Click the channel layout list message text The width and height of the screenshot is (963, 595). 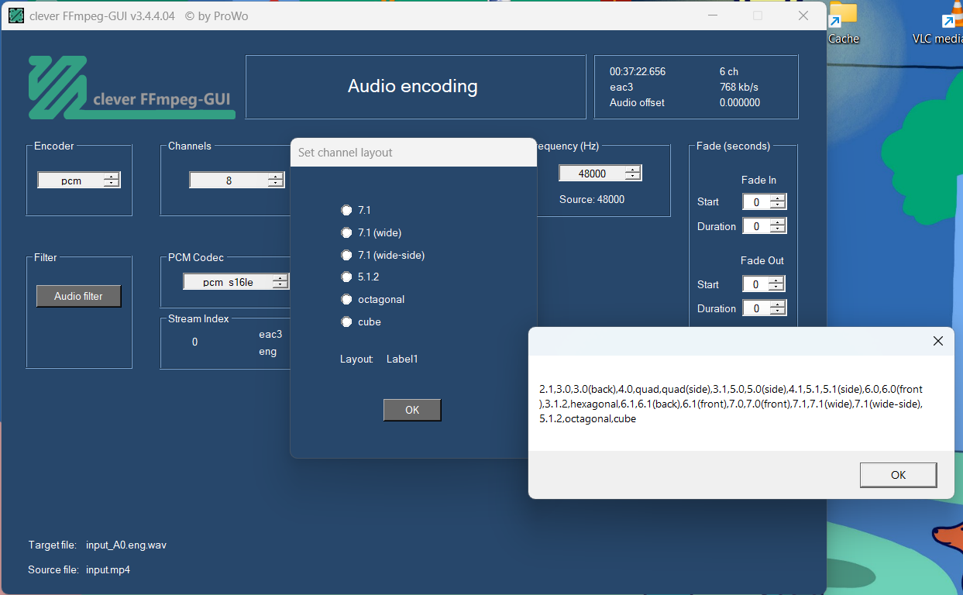tap(731, 404)
